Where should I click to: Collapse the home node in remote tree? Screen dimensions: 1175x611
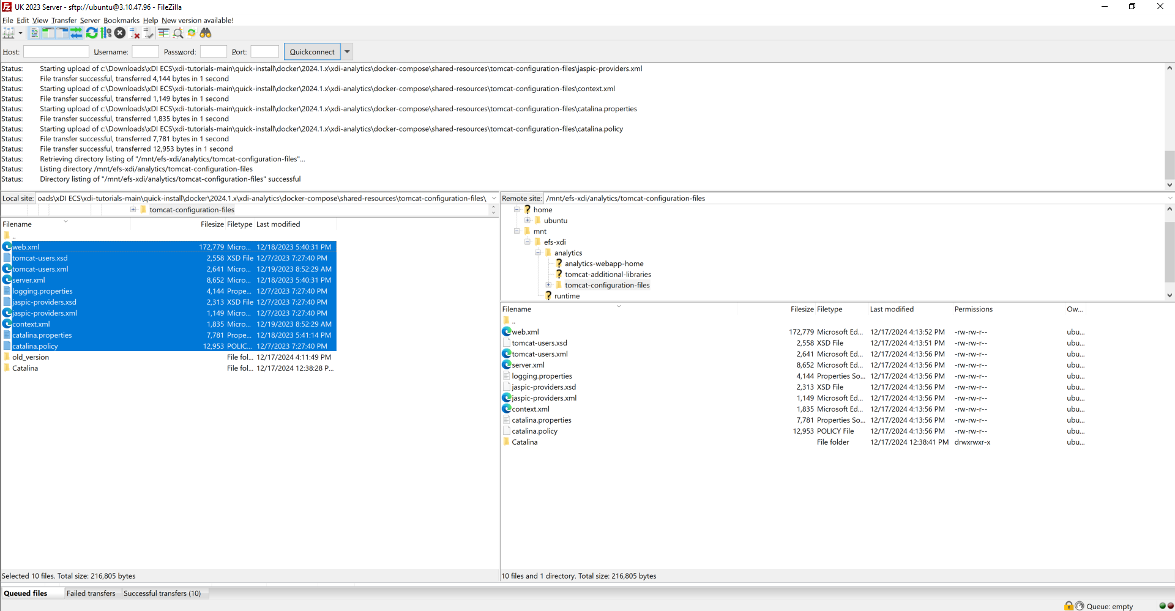pos(517,210)
